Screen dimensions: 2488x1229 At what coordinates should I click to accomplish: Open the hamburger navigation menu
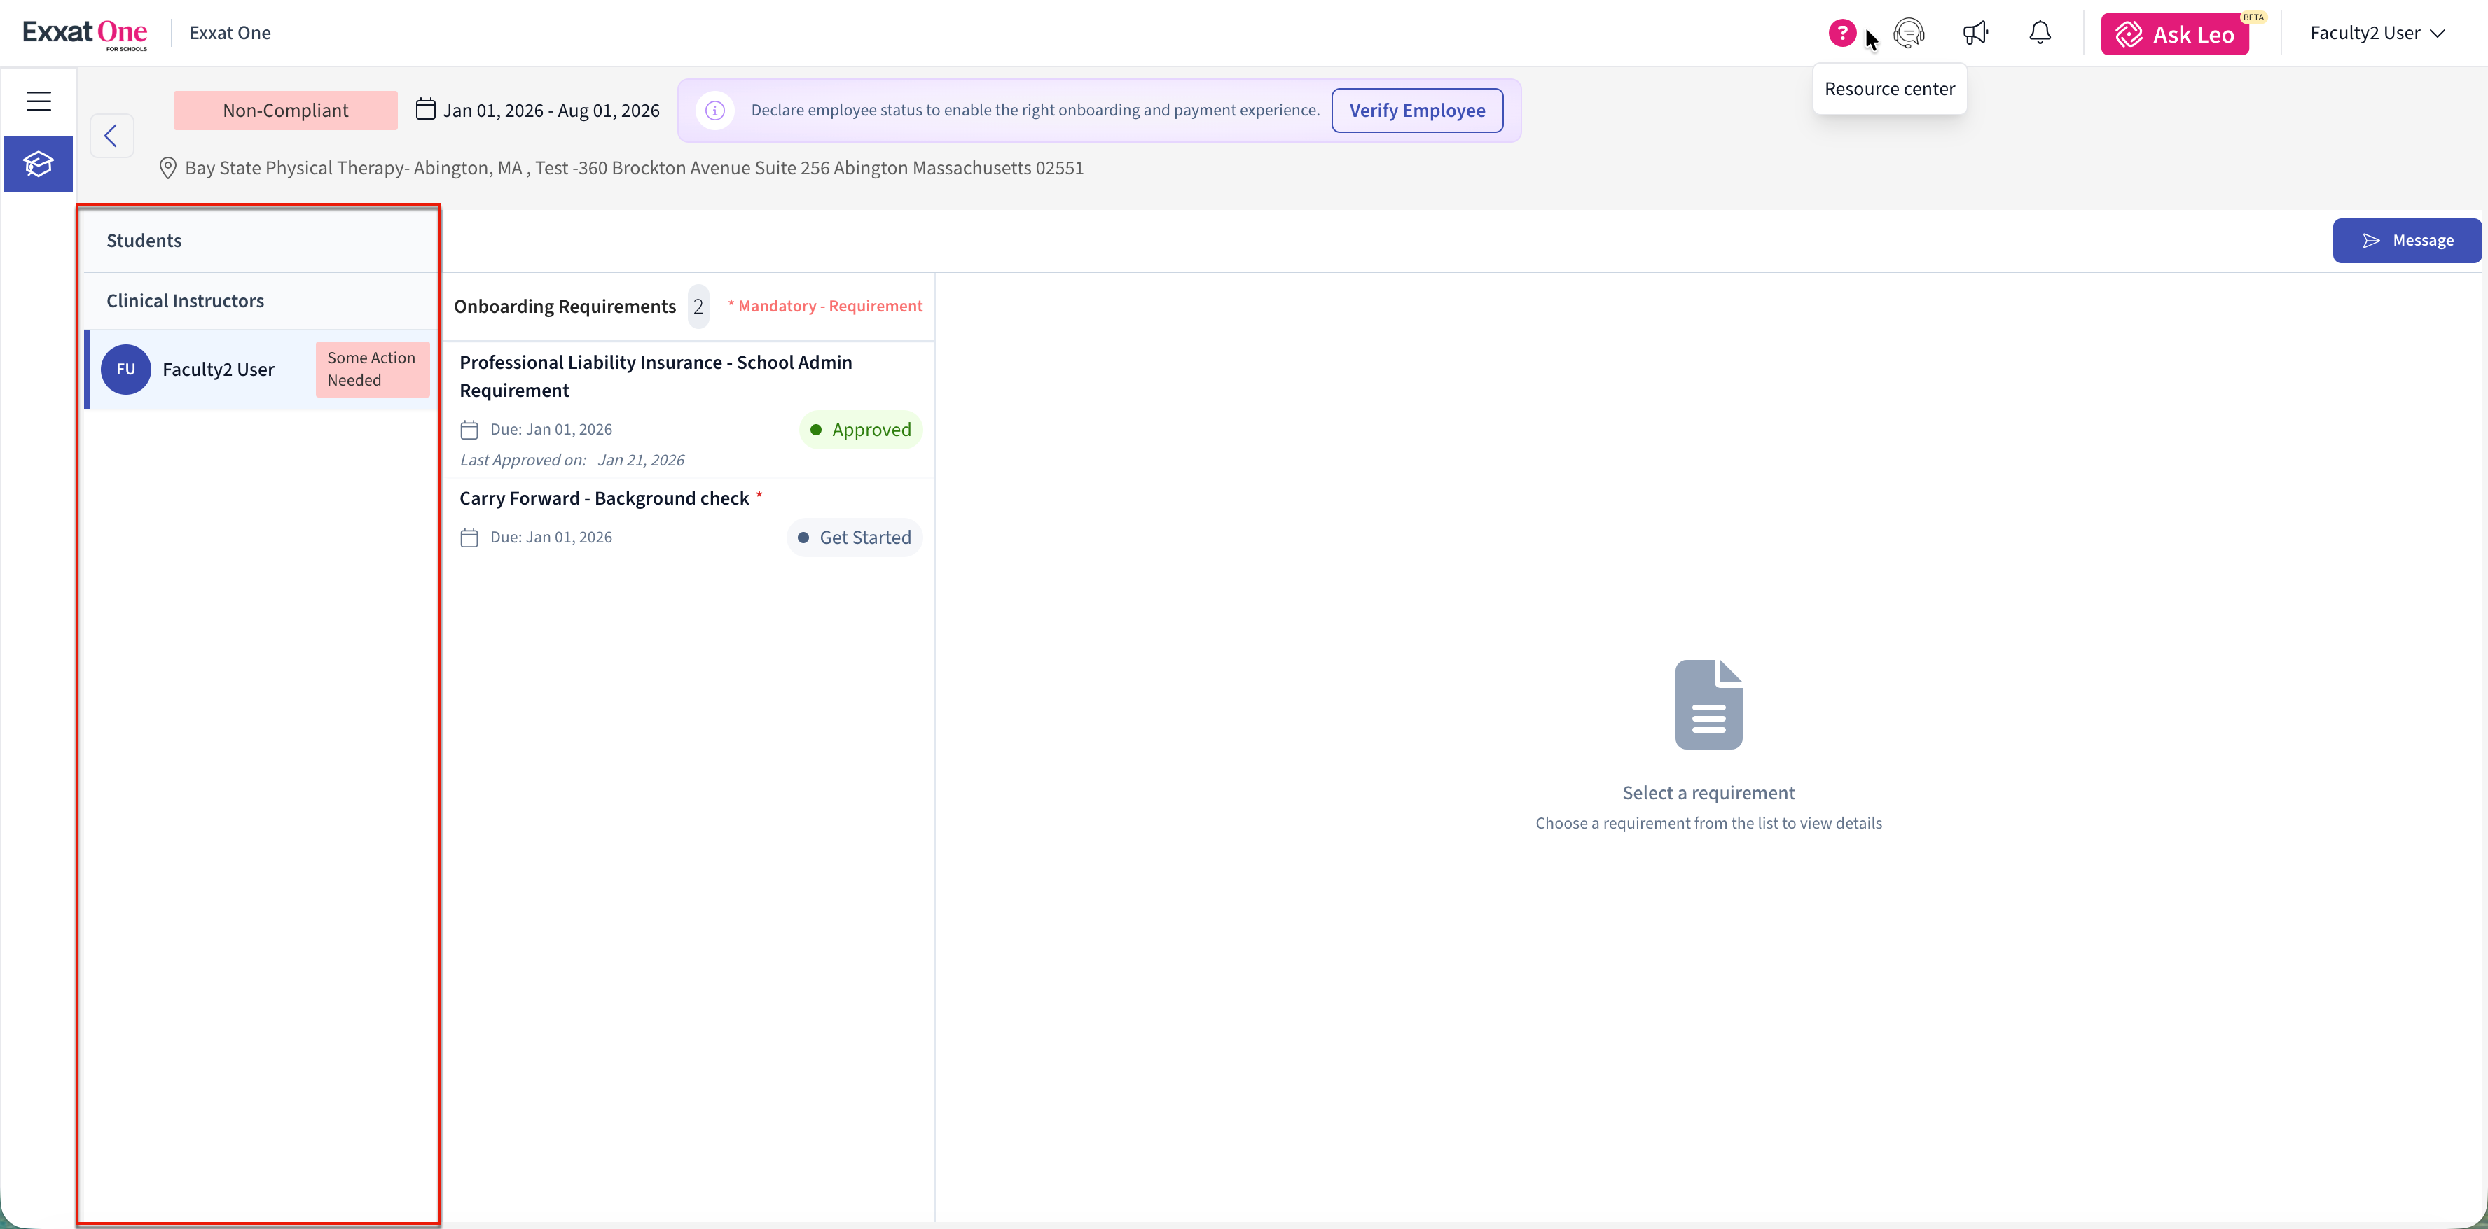tap(39, 101)
